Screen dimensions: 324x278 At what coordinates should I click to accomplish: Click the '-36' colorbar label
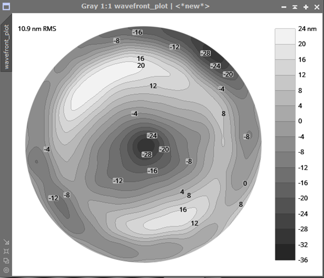point(303,260)
